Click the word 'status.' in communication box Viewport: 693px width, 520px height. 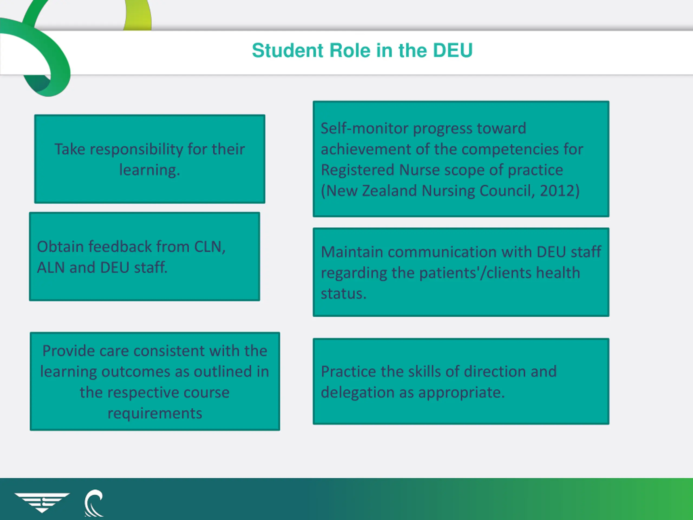(343, 294)
